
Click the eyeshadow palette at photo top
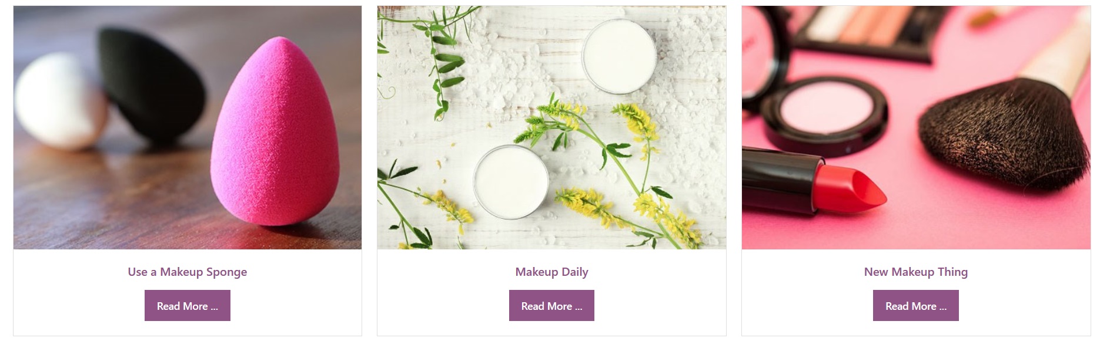[x=870, y=29]
